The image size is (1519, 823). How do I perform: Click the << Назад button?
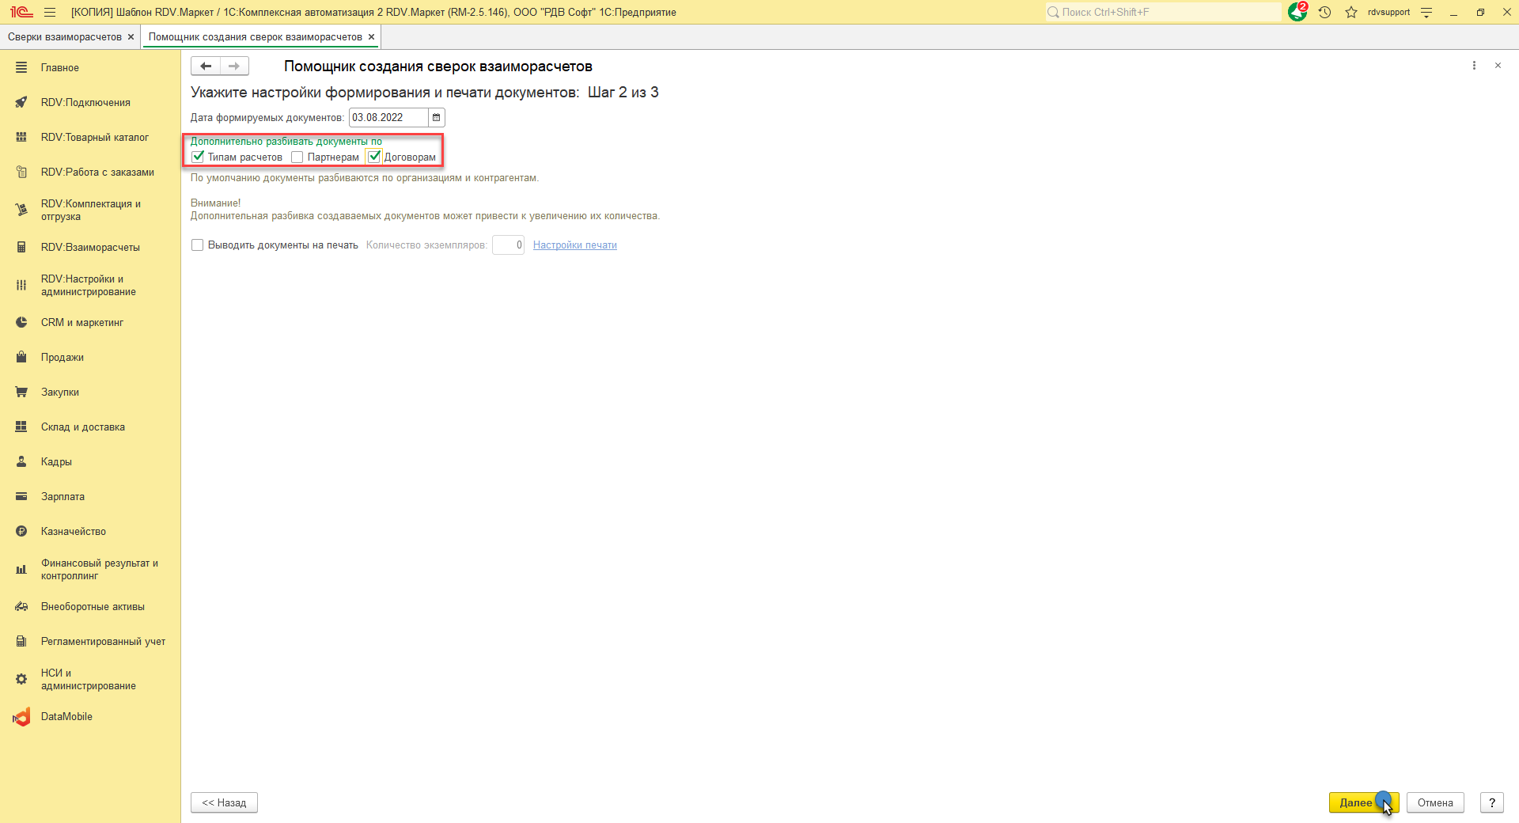point(224,802)
